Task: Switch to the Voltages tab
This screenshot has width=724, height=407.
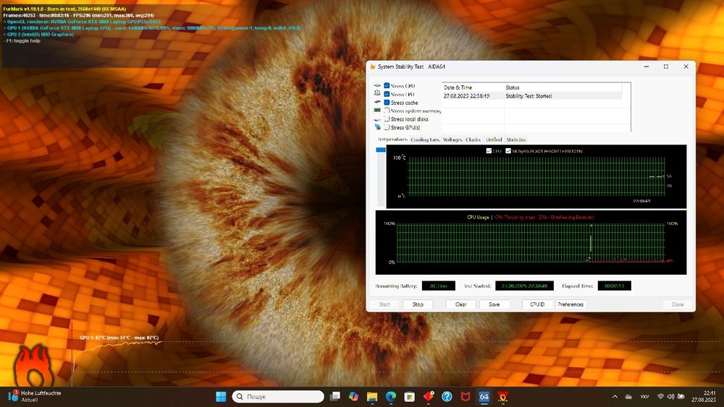Action: point(452,140)
